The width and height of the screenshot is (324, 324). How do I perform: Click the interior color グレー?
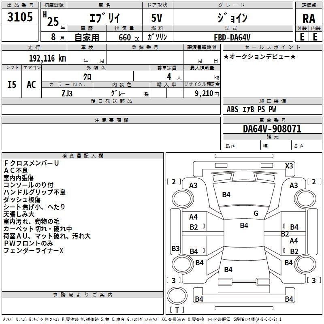point(118,93)
